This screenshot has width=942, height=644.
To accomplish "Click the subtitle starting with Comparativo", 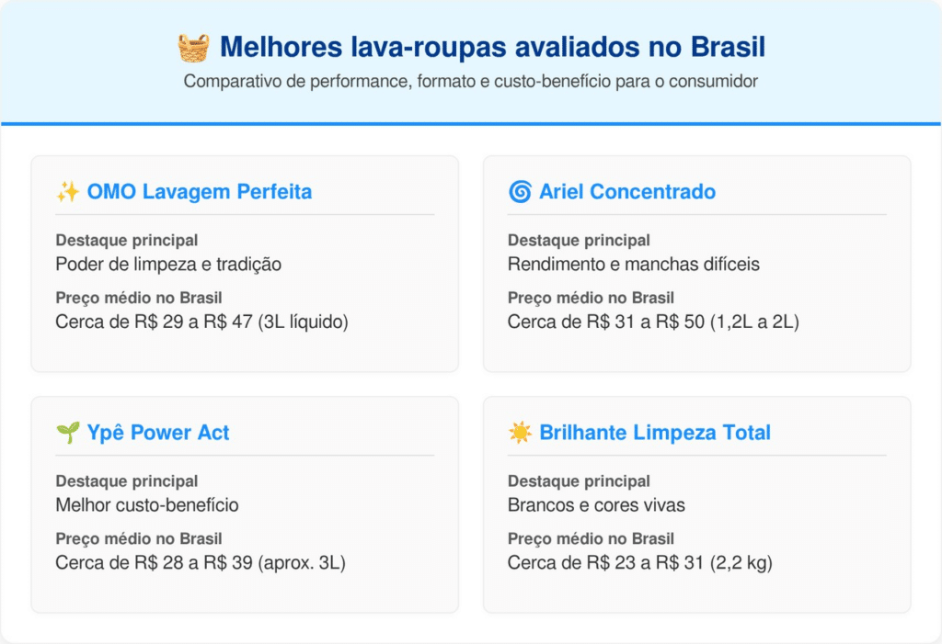I will tap(470, 82).
